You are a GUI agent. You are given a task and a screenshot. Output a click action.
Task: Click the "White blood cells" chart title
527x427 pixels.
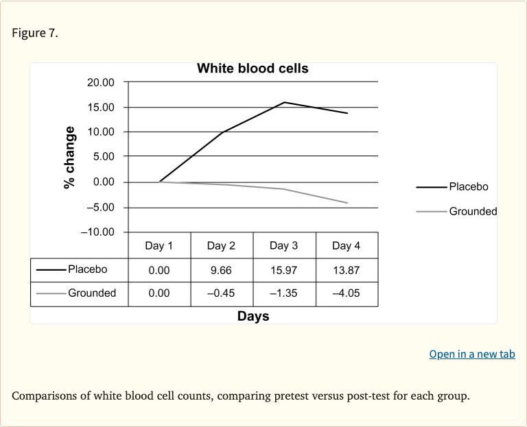tap(253, 69)
